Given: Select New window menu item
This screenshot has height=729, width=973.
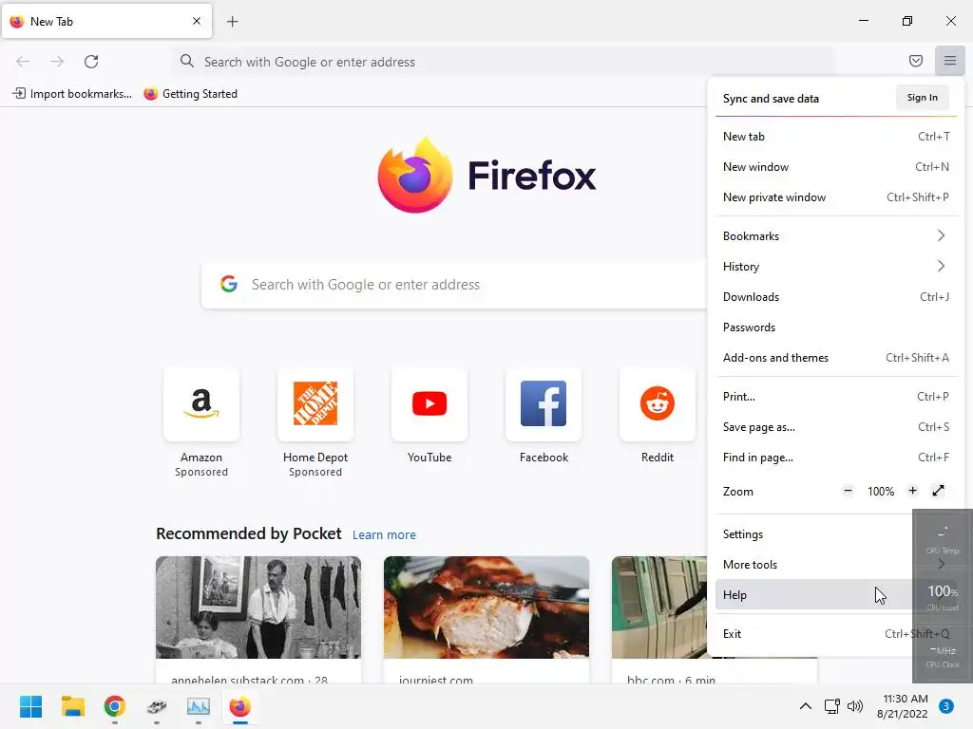Looking at the screenshot, I should pos(836,167).
